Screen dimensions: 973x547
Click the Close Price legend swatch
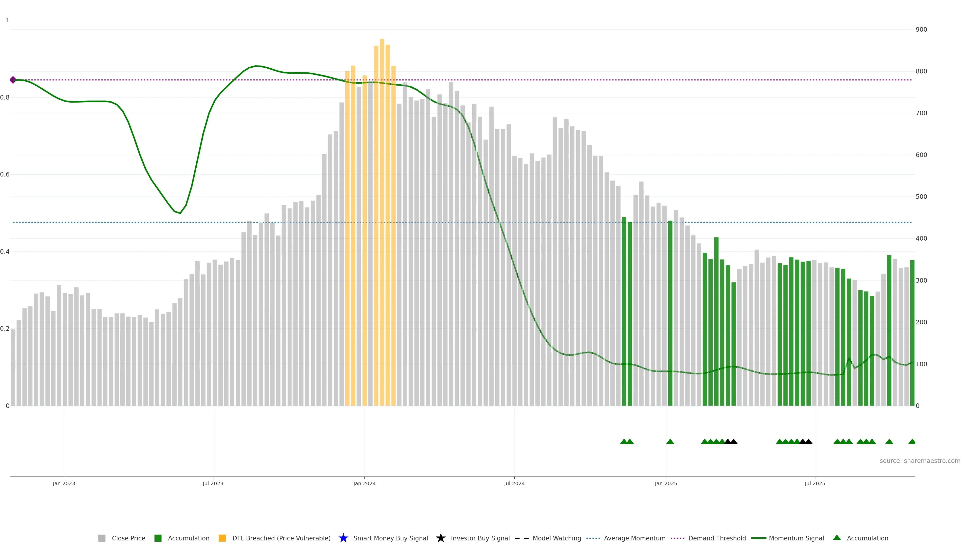click(102, 538)
